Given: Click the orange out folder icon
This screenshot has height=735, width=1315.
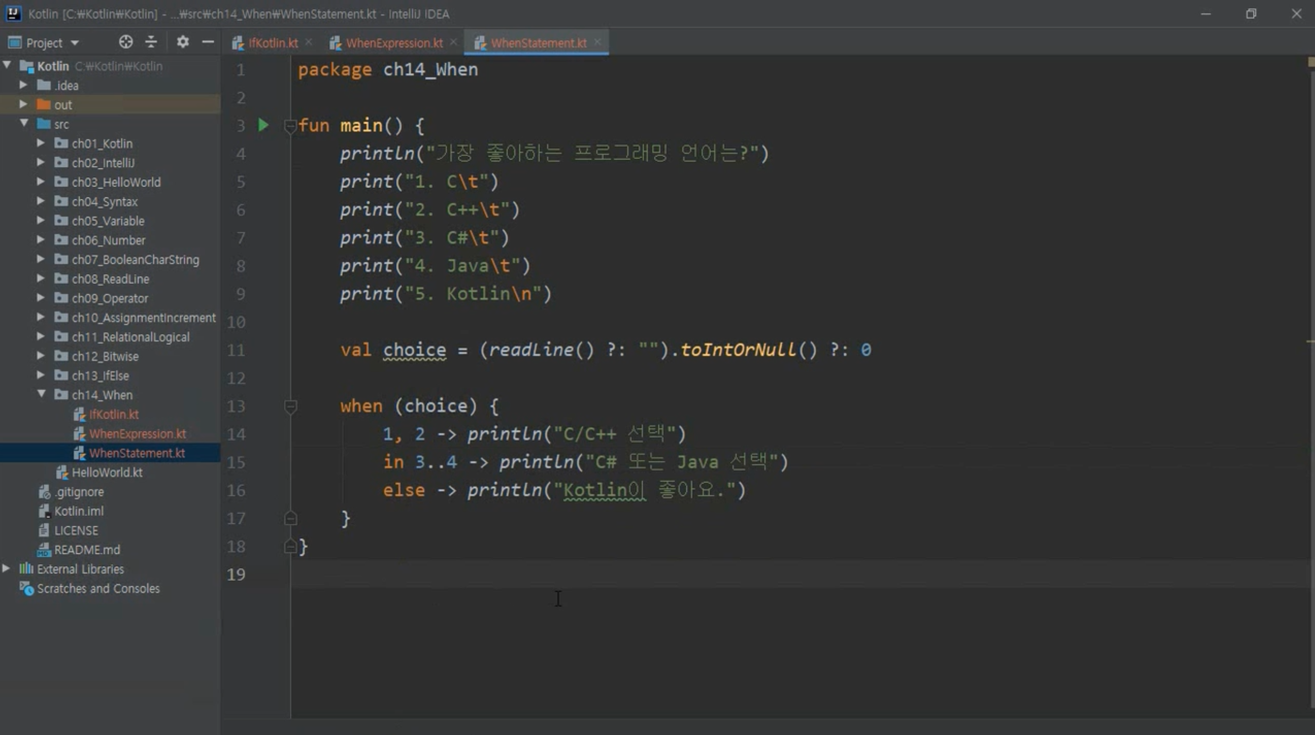Looking at the screenshot, I should pos(44,105).
